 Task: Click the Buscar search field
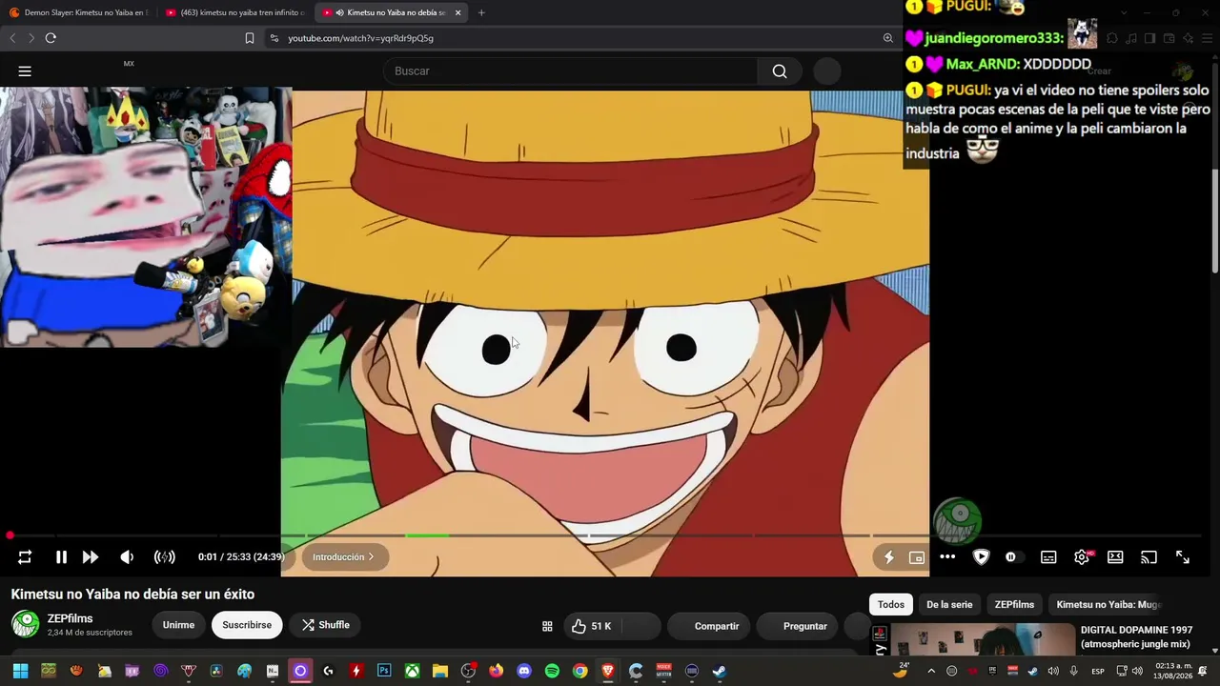point(570,71)
